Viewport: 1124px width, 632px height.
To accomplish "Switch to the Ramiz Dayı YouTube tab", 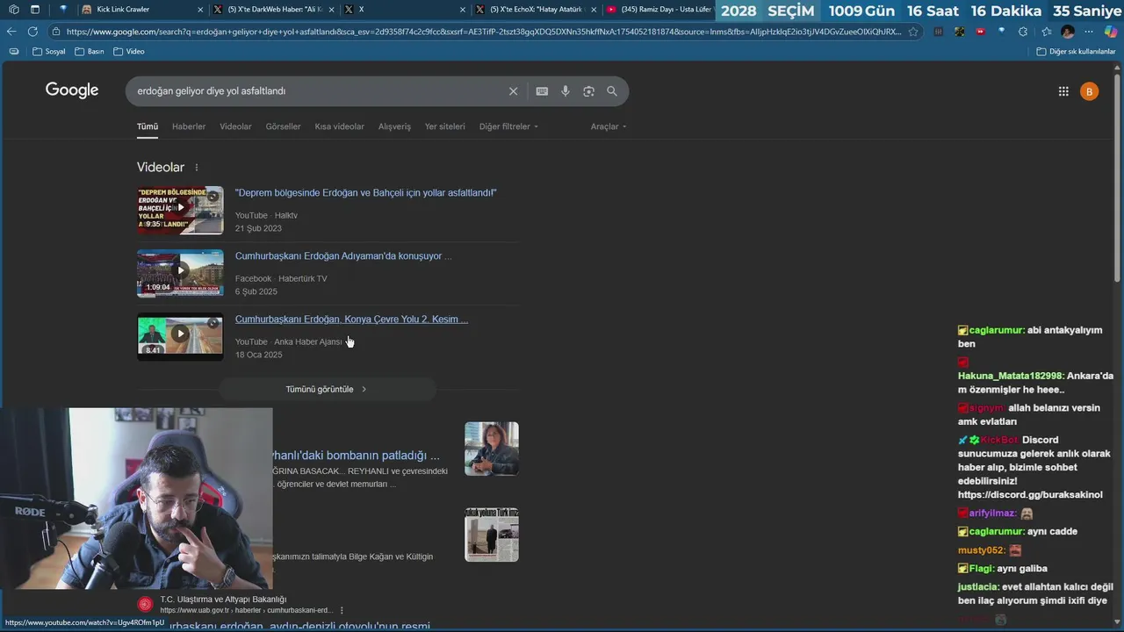I will pos(659,10).
